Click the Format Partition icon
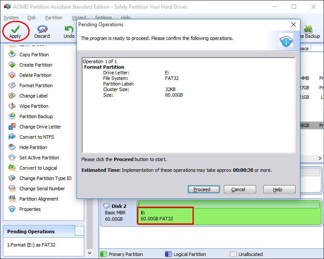The image size is (324, 259). (12, 85)
